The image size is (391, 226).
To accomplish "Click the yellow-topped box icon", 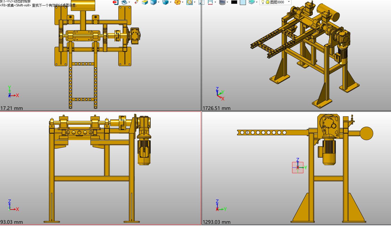I will click(145, 2).
